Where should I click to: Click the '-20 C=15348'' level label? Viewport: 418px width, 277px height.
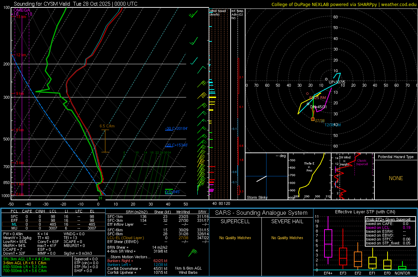(176, 145)
